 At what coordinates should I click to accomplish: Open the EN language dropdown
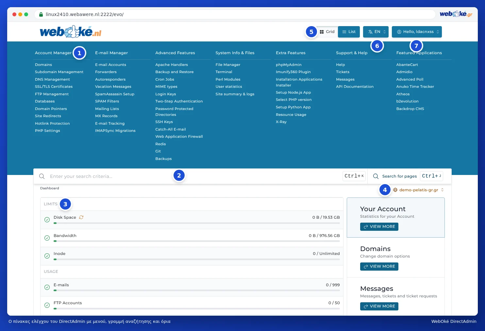click(x=376, y=32)
